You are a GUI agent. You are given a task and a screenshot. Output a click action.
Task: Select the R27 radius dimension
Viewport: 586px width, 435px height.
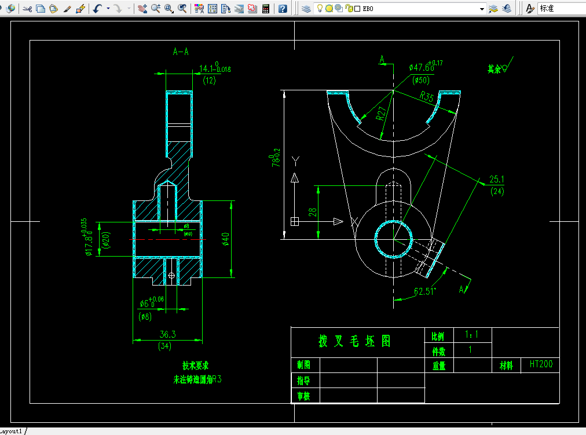click(x=380, y=114)
